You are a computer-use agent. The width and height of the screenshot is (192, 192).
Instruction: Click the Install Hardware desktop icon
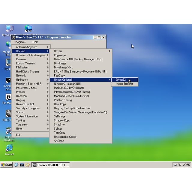[x=8, y=131]
